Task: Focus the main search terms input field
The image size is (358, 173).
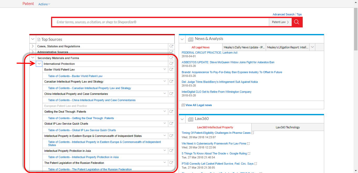Action: (x=160, y=22)
